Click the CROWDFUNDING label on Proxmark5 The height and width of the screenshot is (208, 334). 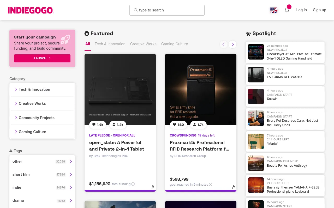[x=183, y=135]
